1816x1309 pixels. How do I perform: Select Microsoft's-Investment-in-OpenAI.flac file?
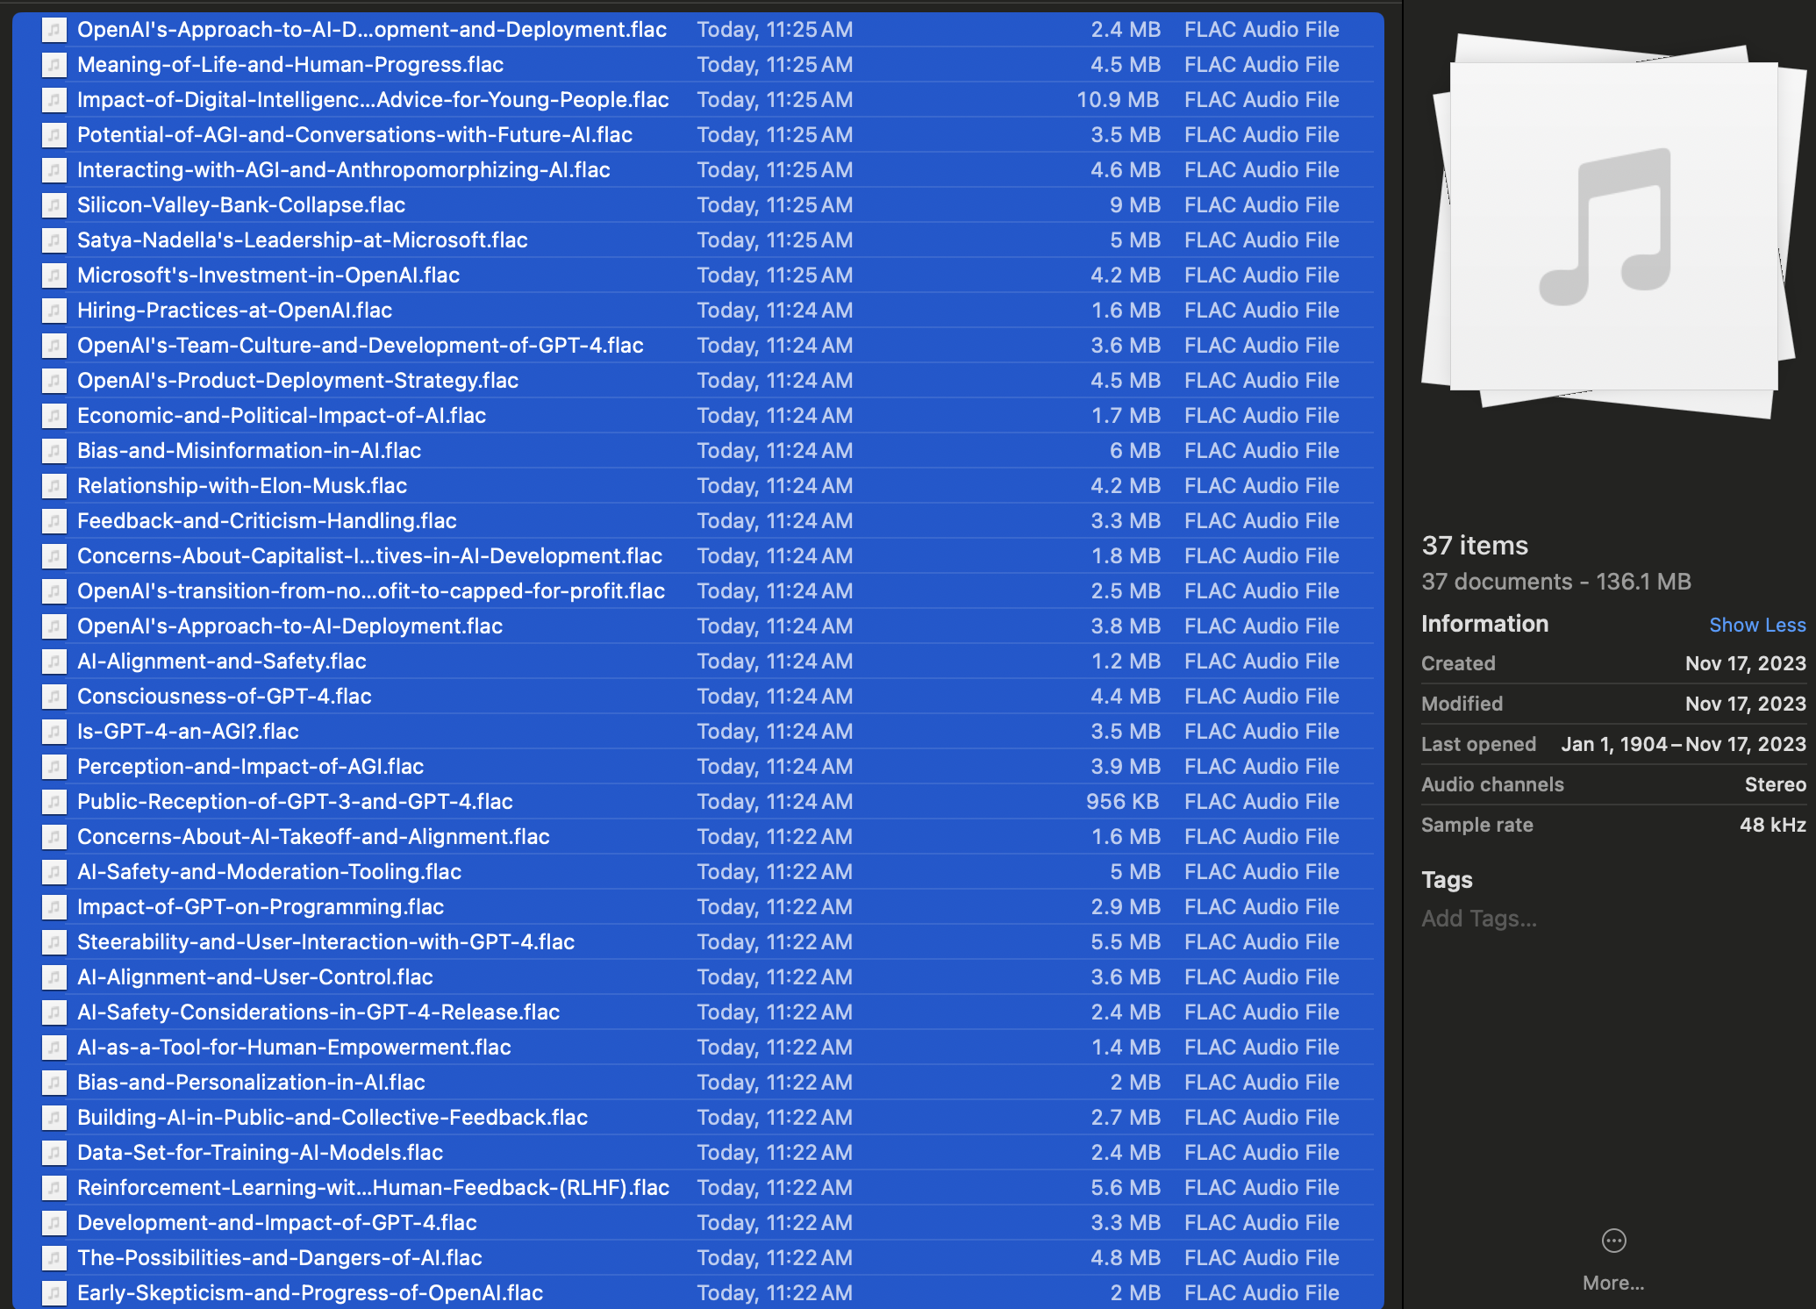[268, 275]
